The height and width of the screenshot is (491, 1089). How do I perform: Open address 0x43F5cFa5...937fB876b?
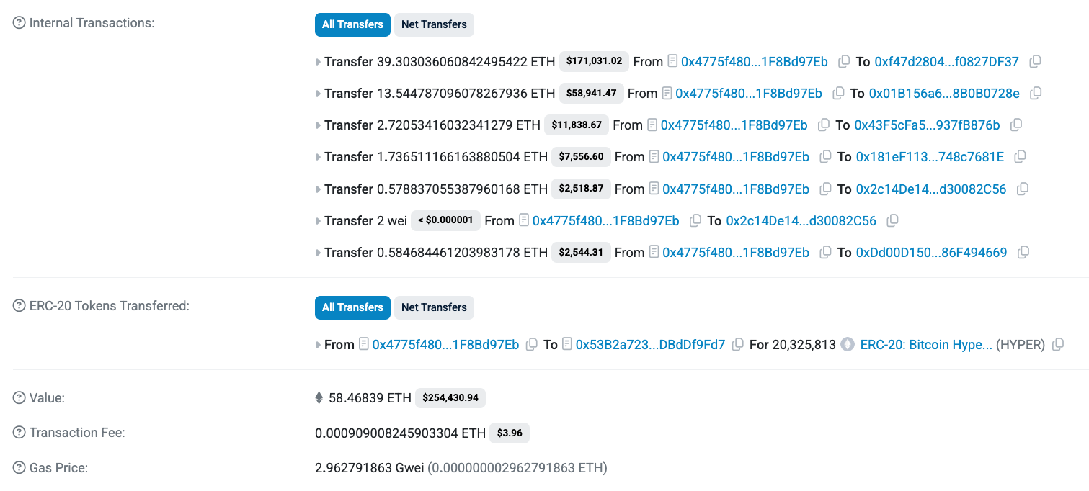pyautogui.click(x=927, y=125)
